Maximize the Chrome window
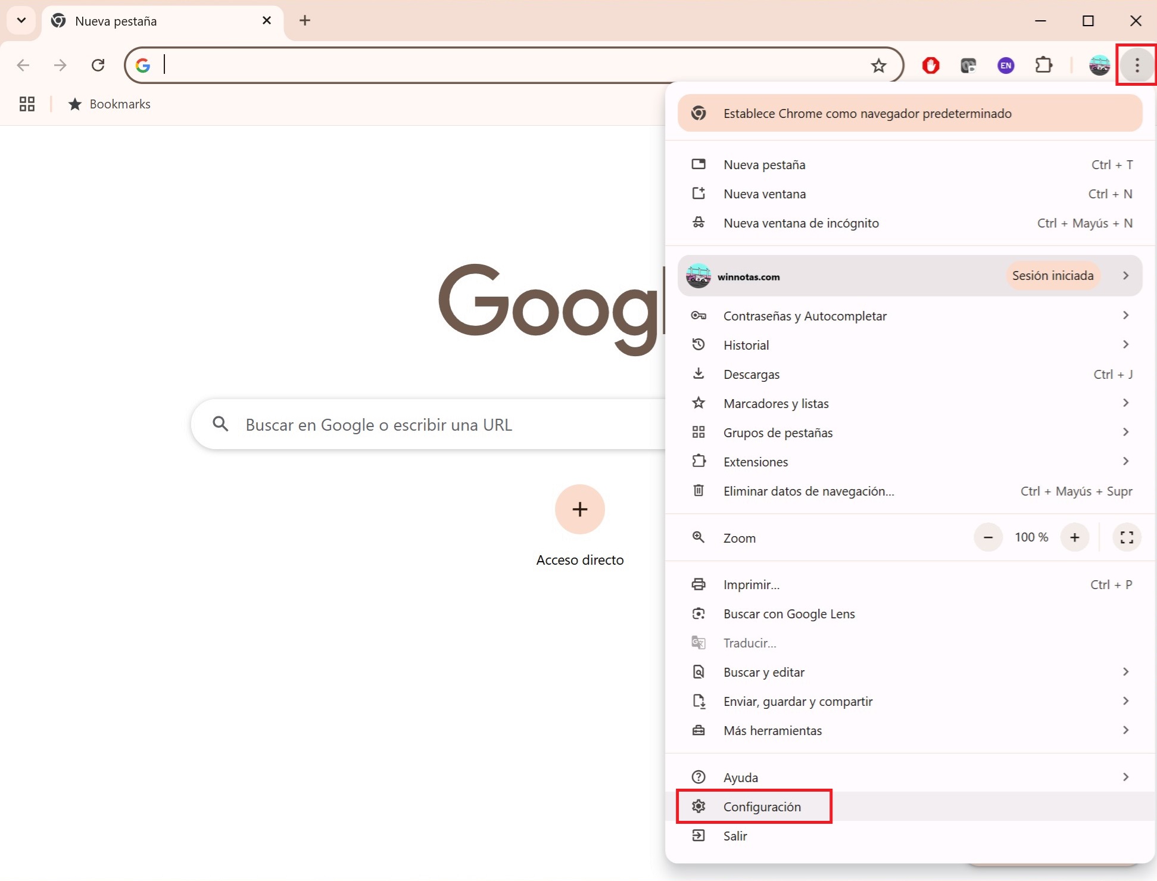The height and width of the screenshot is (881, 1157). click(1088, 21)
